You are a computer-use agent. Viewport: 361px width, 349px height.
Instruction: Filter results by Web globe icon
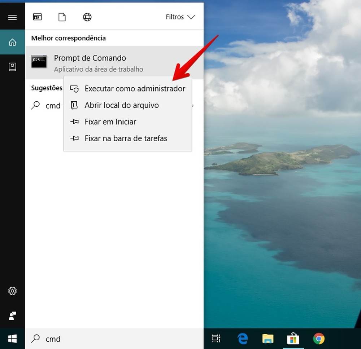[87, 17]
